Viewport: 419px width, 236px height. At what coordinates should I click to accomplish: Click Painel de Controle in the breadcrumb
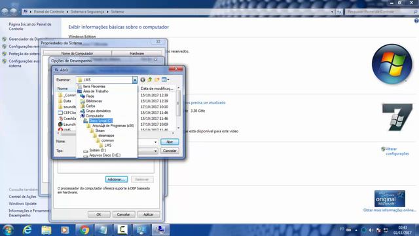click(49, 12)
